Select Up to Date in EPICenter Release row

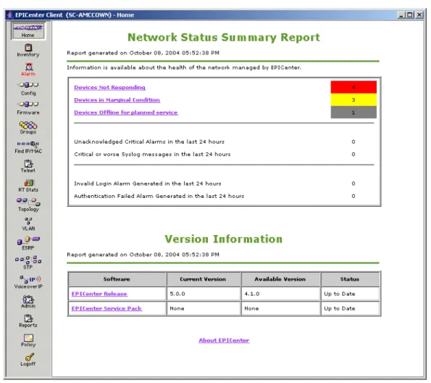pos(350,294)
